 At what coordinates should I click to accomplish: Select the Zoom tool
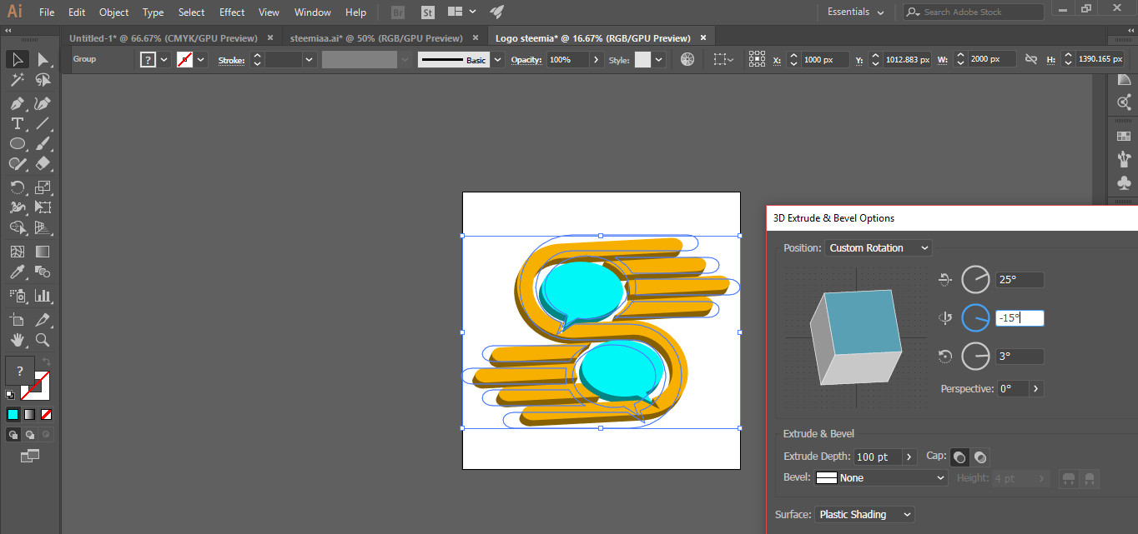coord(43,340)
